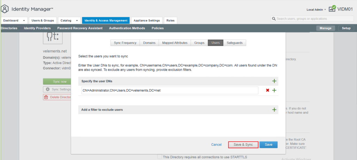
Task: Open the Roles tab
Action: coord(170,21)
